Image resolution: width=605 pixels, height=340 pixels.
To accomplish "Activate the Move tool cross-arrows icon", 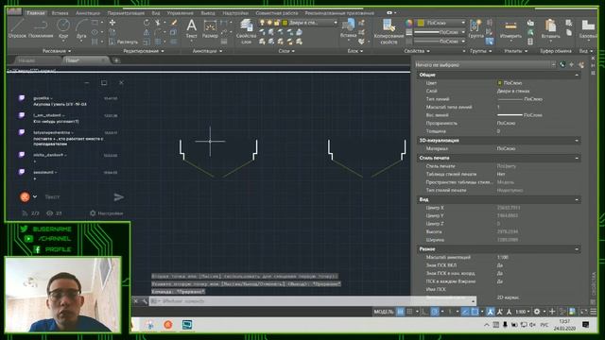I will coord(112,23).
